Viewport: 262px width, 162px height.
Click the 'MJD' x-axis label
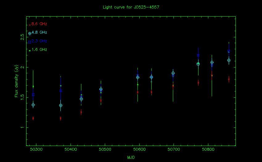pyautogui.click(x=131, y=157)
